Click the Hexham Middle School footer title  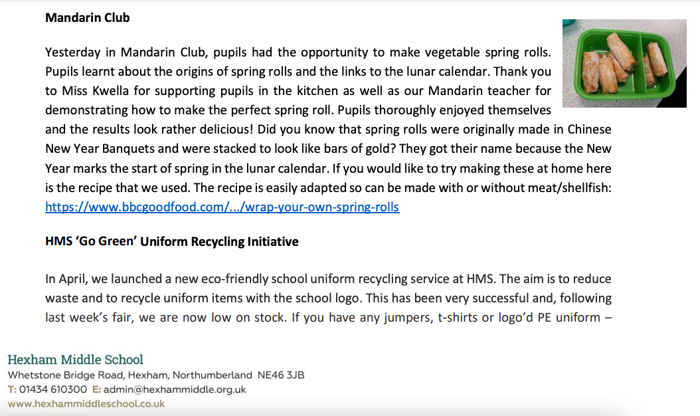pos(75,360)
